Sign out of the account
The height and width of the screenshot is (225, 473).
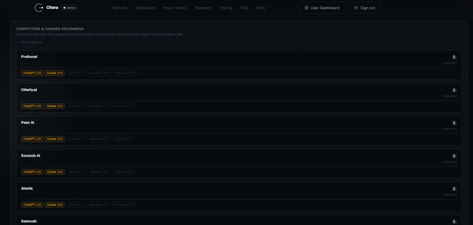[x=365, y=8]
